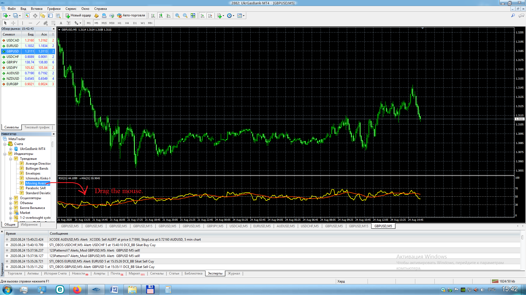
Task: Click the Zoom Out magnifier icon
Action: 185,16
